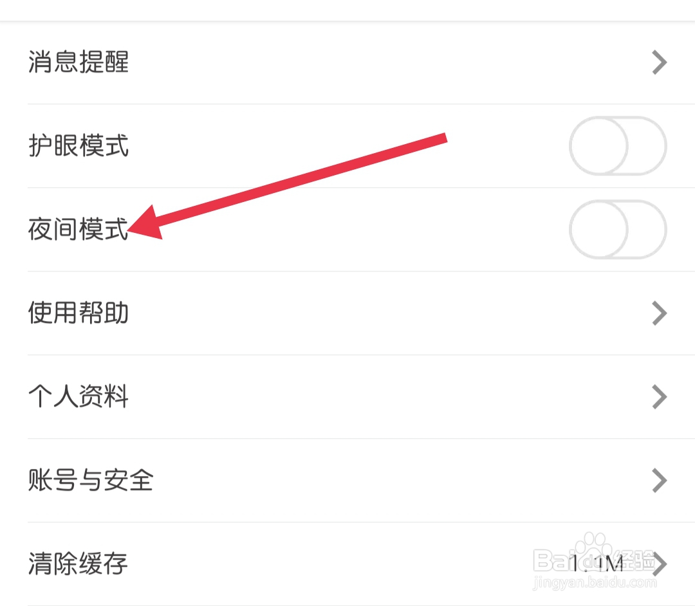Tap the 夜间模式 label text
The height and width of the screenshot is (606, 695).
pos(79,229)
